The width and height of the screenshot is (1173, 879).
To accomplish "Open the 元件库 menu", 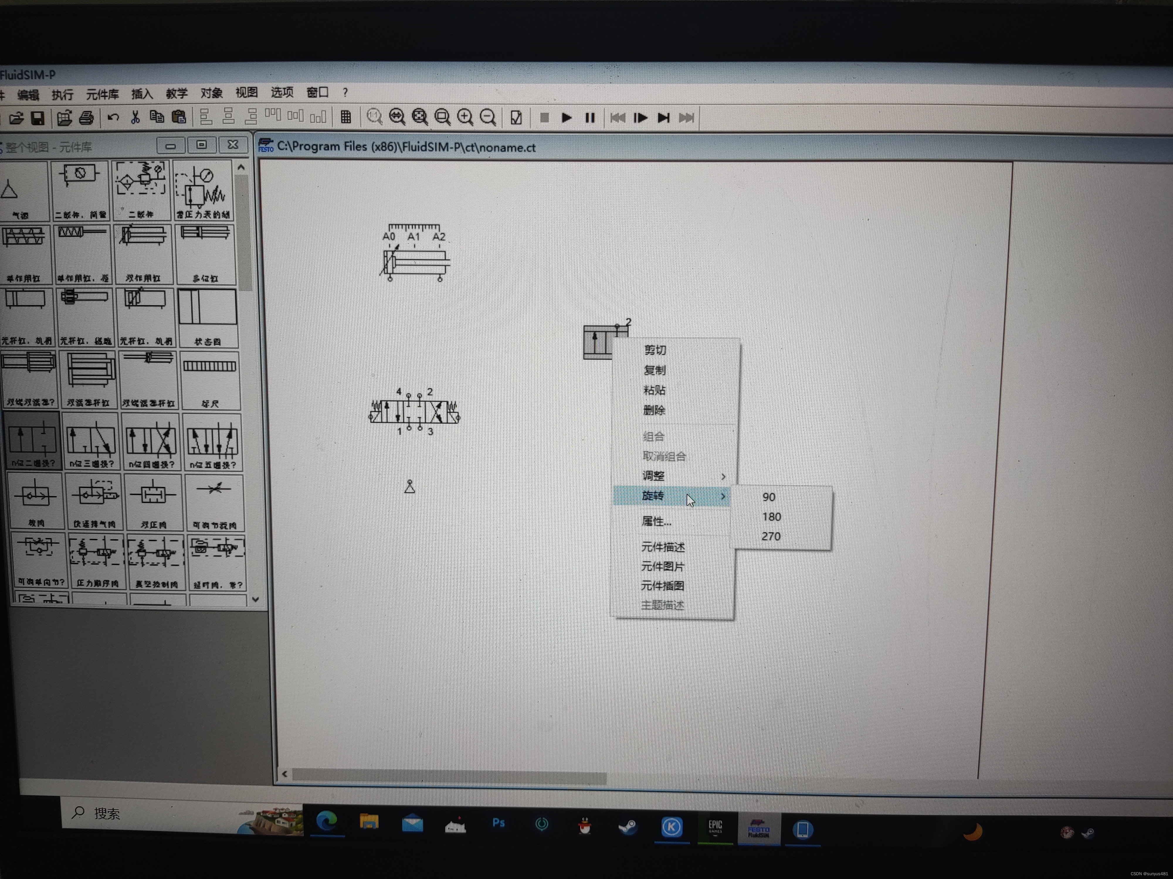I will tap(102, 94).
